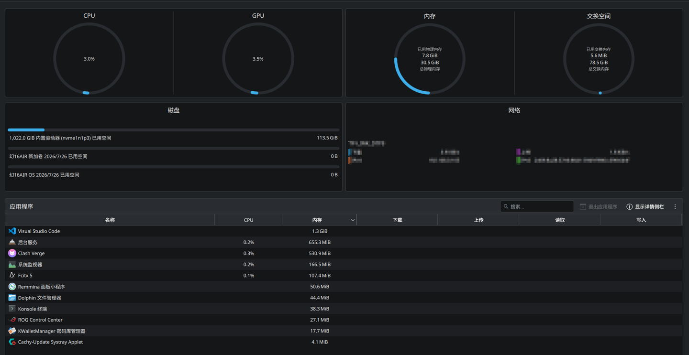Screen dimensions: 689x355
Task: Click the Clash Verge cat icon
Action: 12,253
